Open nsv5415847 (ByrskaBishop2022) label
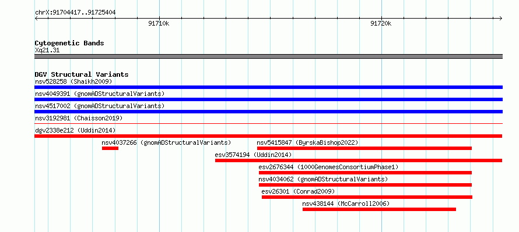The height and width of the screenshot is (232, 519). (x=307, y=142)
